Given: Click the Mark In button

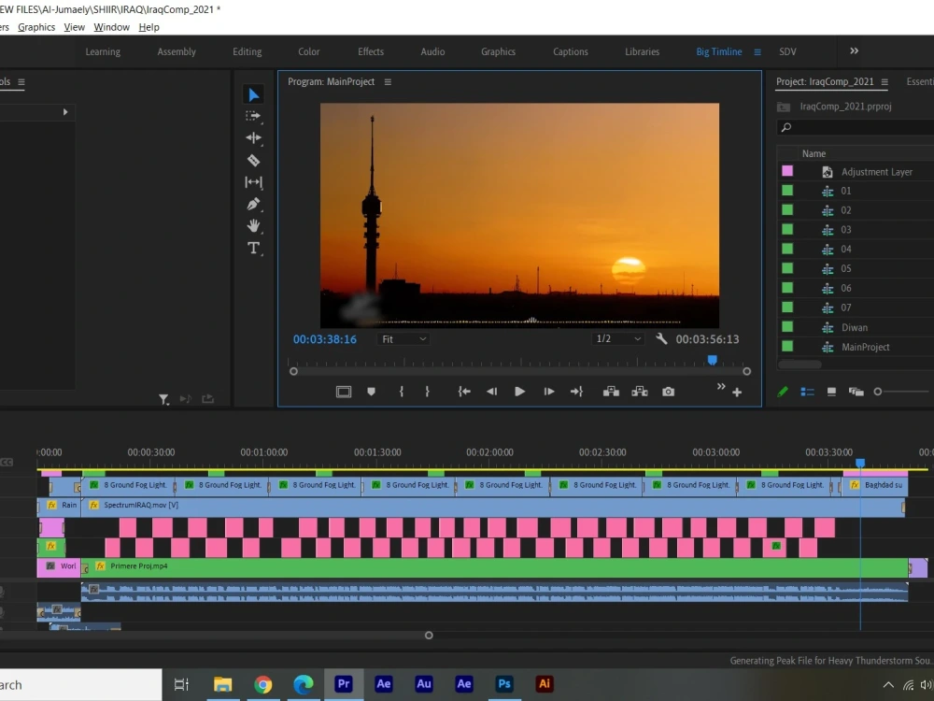Looking at the screenshot, I should coord(402,392).
